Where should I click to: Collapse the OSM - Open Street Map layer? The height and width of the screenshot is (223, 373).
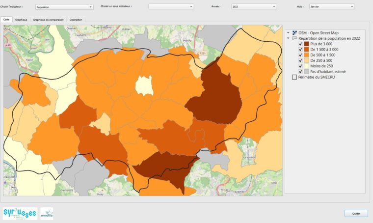[x=288, y=33]
